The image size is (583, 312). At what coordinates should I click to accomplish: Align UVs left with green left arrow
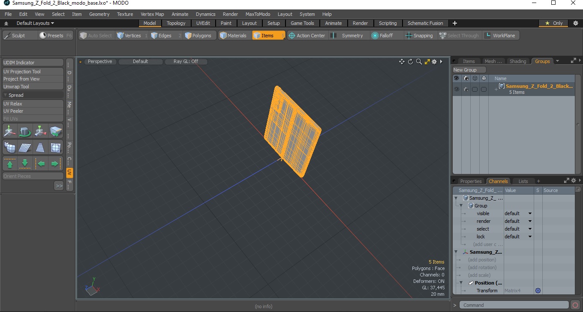click(x=41, y=164)
